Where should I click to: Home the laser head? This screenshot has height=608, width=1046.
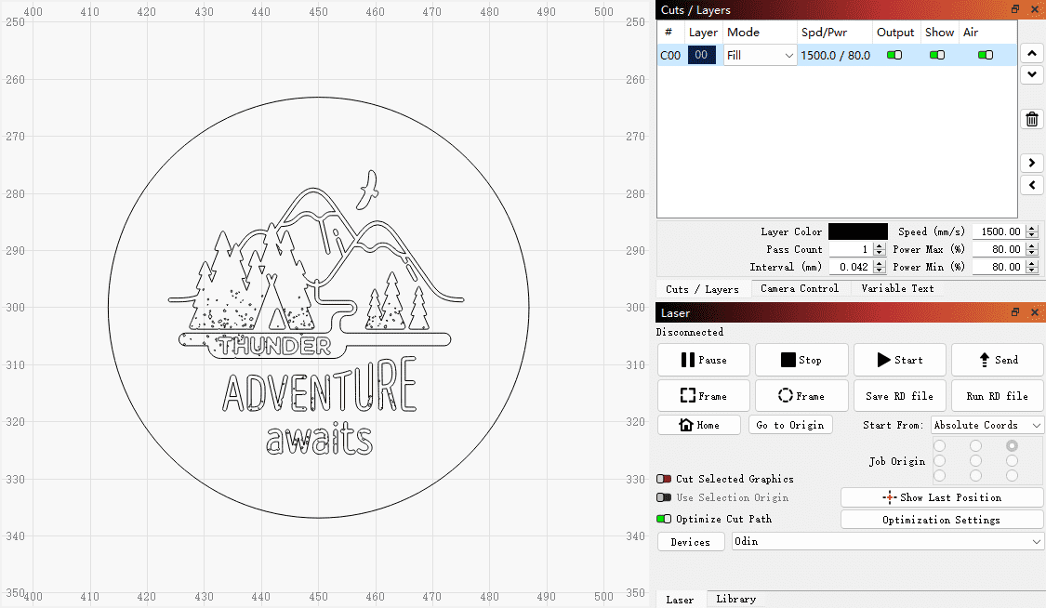coord(699,425)
